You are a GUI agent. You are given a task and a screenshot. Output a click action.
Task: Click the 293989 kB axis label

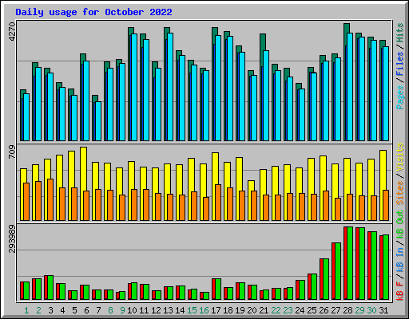pyautogui.click(x=12, y=238)
